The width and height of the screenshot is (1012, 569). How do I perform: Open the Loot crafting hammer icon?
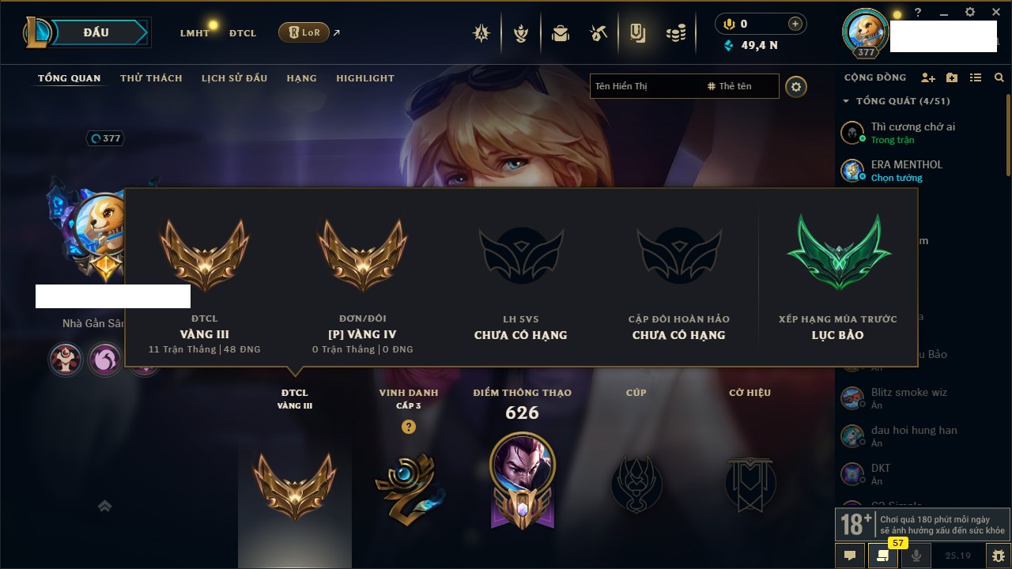[599, 33]
